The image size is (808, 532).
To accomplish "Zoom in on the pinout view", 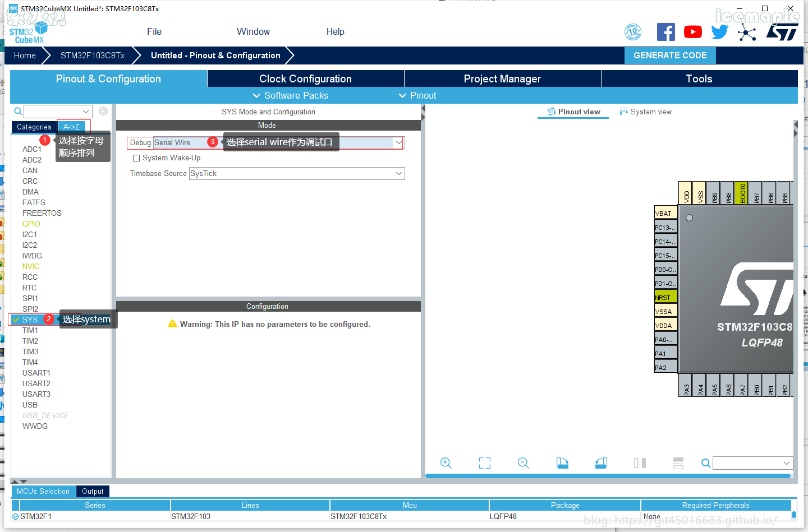I will [x=446, y=463].
